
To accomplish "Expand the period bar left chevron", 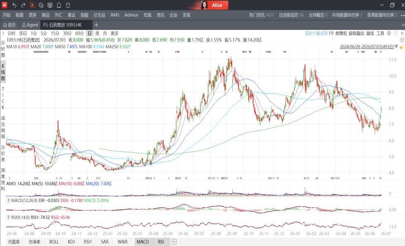I will tap(3, 33).
